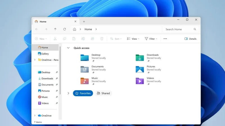Maximize the File Explorer window

coord(187,20)
